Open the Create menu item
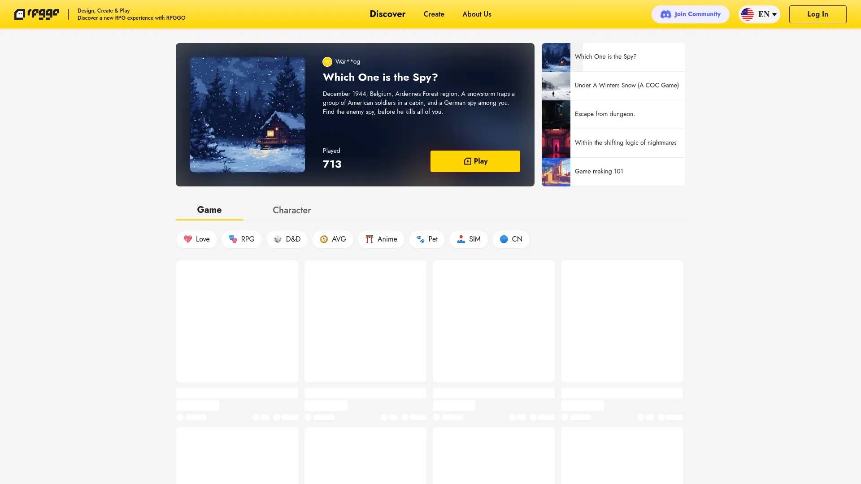Image resolution: width=861 pixels, height=484 pixels. click(x=434, y=14)
